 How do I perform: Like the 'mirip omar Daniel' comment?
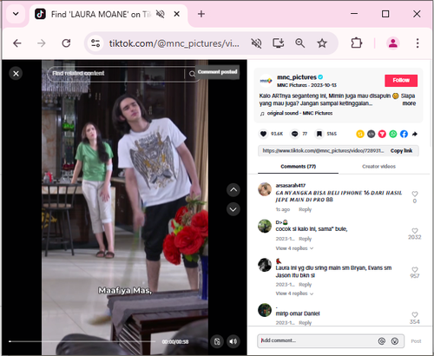(x=415, y=314)
